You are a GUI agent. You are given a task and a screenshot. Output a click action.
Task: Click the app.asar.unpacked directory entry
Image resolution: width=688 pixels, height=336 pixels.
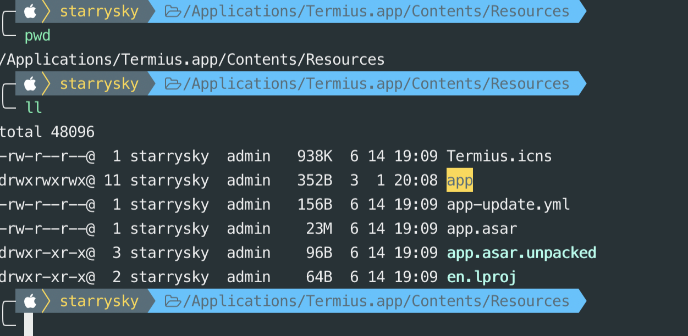pos(521,253)
